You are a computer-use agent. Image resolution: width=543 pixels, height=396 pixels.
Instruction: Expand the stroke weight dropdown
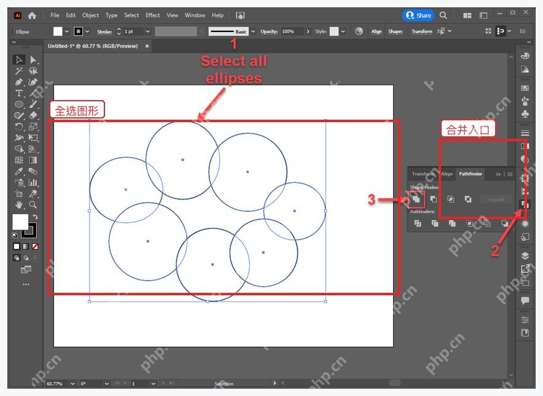[x=148, y=31]
